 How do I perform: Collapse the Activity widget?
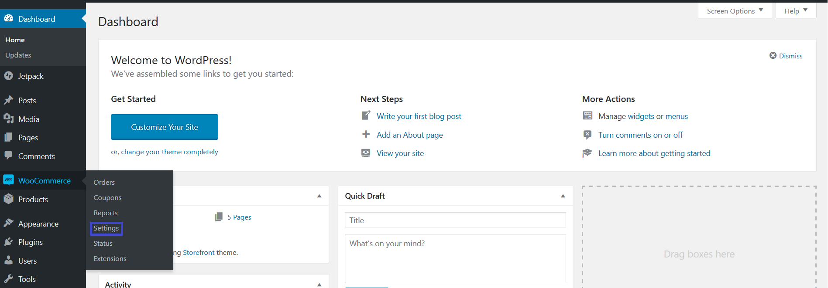pos(320,285)
